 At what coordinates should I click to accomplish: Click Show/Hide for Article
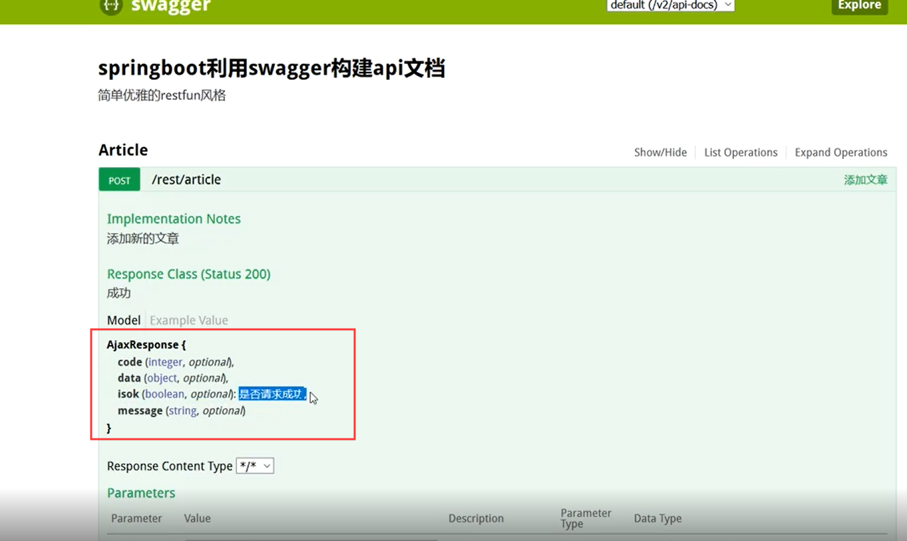(x=660, y=152)
